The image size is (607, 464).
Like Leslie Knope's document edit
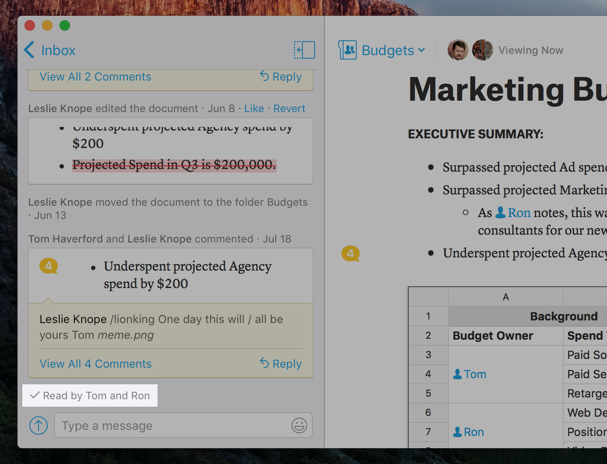(x=254, y=109)
